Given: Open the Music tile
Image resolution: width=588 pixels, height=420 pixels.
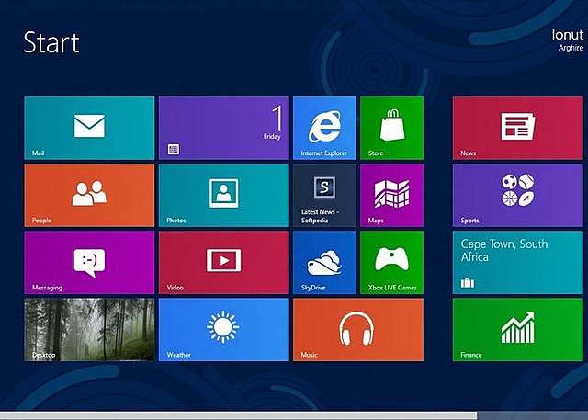Looking at the screenshot, I should (358, 330).
